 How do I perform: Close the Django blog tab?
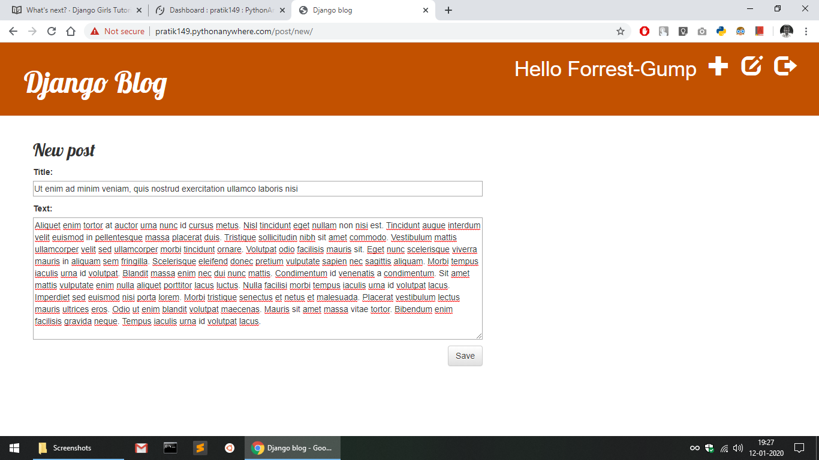426,10
